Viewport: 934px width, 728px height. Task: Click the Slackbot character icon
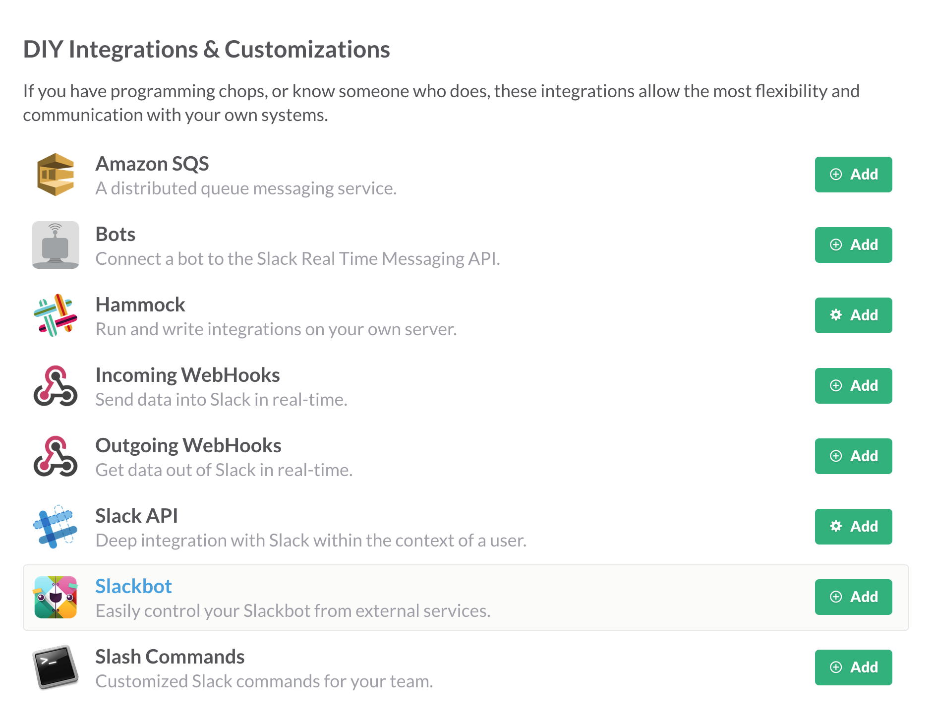tap(56, 598)
